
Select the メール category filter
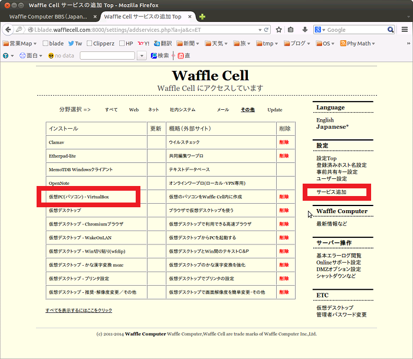[x=223, y=110]
